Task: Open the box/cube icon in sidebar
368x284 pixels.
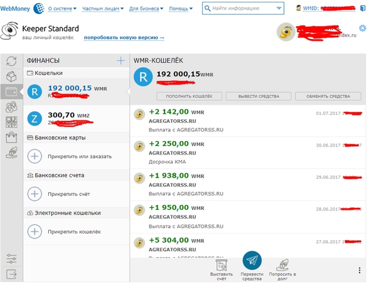Action: 11,77
